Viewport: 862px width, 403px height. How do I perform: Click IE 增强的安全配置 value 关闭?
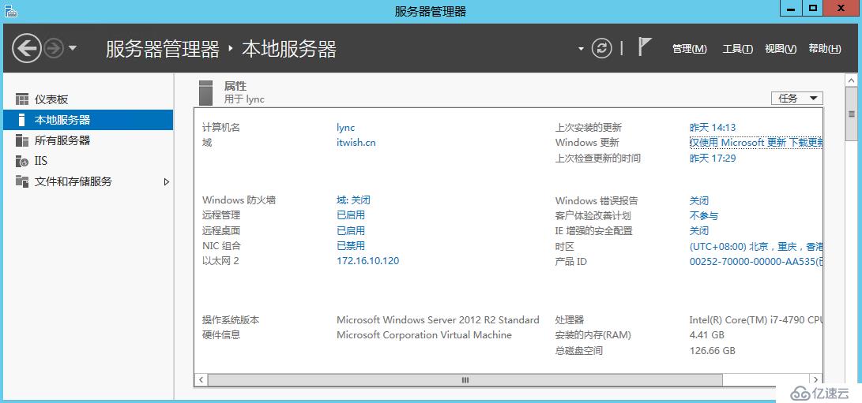(x=699, y=230)
